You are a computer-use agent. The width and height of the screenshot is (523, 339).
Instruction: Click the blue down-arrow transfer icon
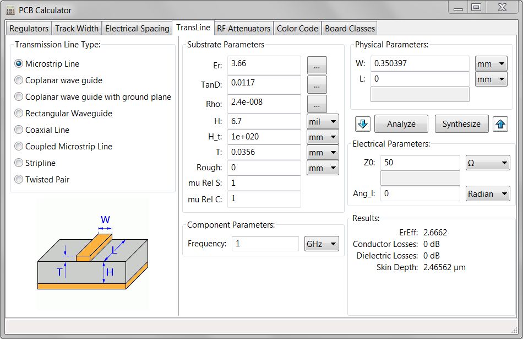click(363, 123)
